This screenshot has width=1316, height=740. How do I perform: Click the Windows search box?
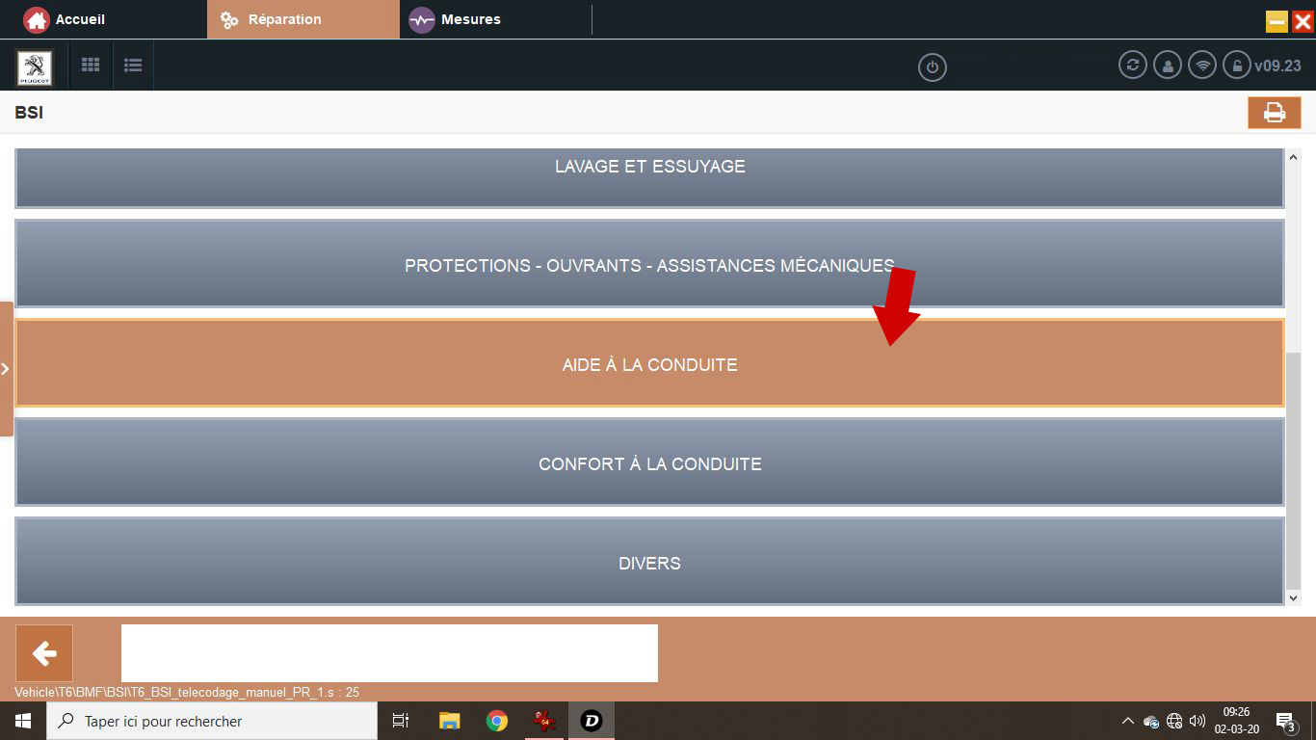tap(212, 721)
